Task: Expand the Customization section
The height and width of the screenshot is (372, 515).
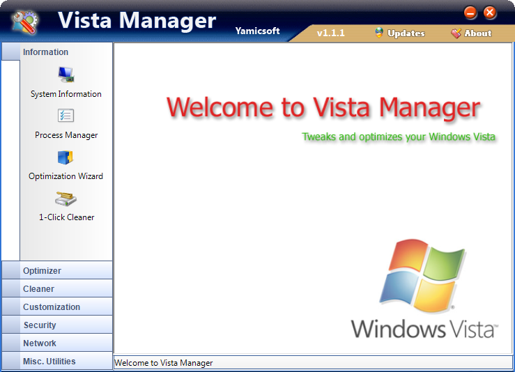Action: [57, 307]
